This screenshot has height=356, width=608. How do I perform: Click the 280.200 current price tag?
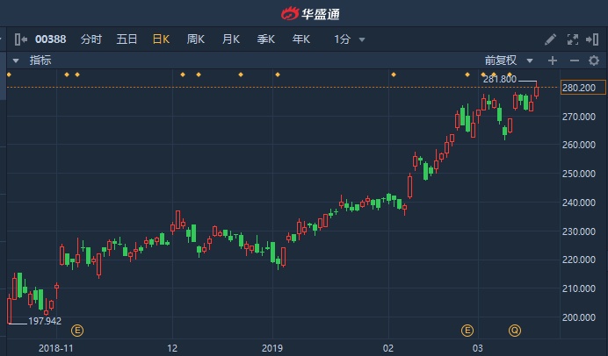click(578, 88)
